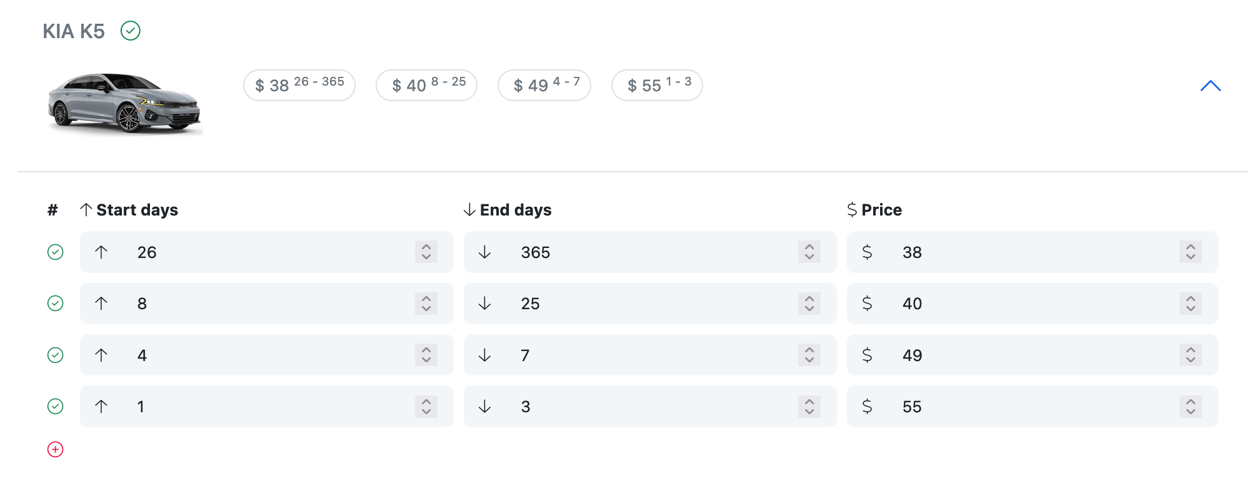
Task: Click the green check next to KIA K5
Action: coord(131,31)
